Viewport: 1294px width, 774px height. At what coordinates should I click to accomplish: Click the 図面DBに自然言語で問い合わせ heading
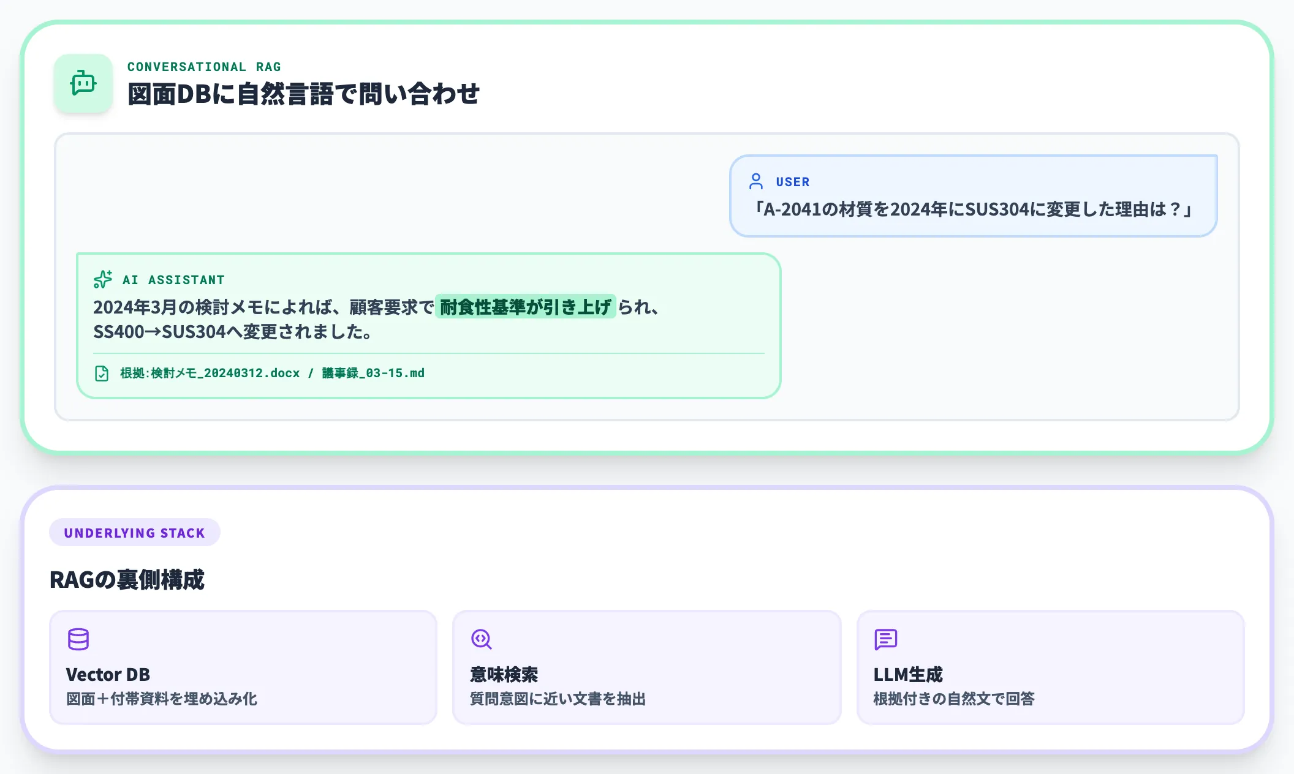tap(305, 94)
